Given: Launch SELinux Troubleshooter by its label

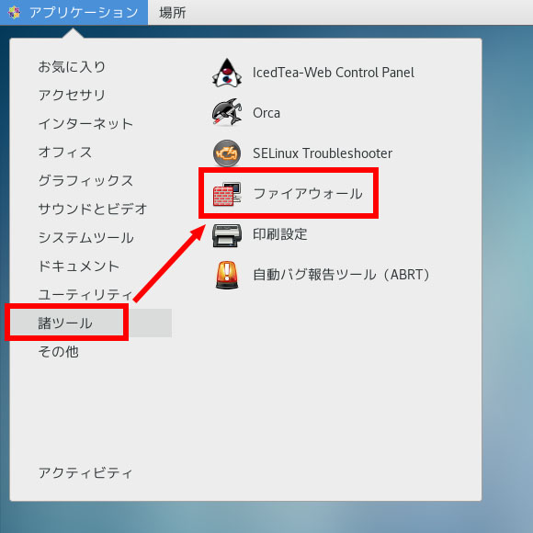Looking at the screenshot, I should pos(323,153).
